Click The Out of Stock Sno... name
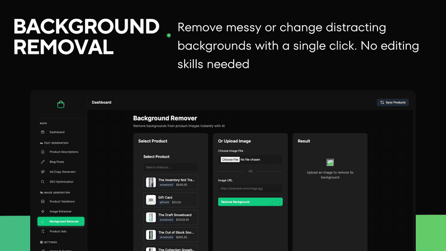The image size is (446, 251). [x=176, y=232]
